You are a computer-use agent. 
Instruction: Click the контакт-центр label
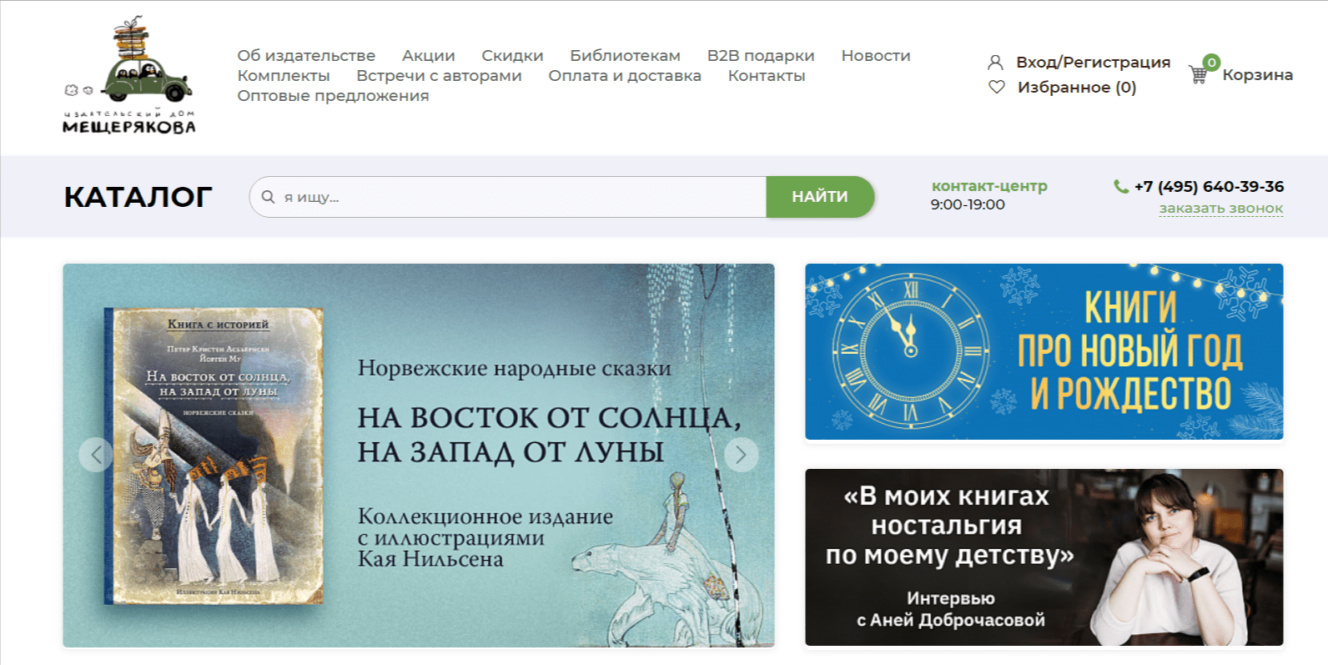click(989, 186)
